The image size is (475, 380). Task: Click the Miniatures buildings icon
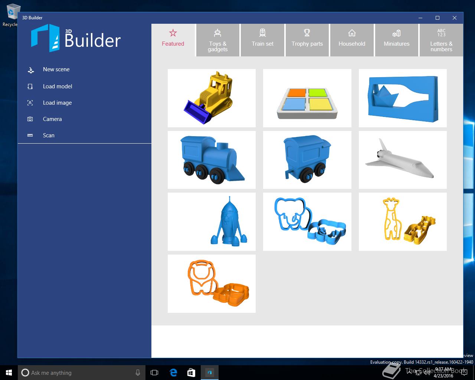(x=396, y=33)
